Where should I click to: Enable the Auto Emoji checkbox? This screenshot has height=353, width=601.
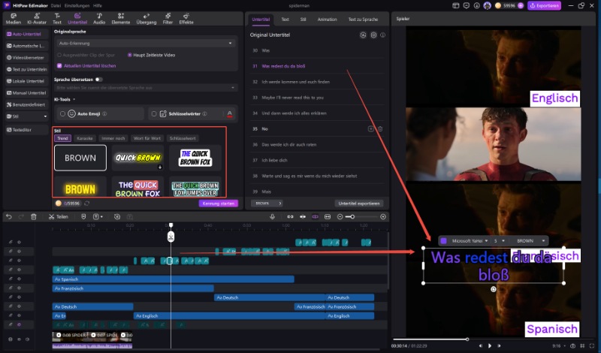coord(62,113)
